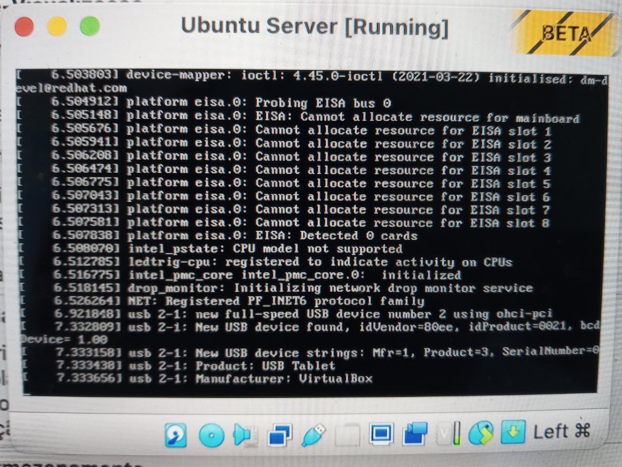Click the CPU virtualization indicator
Screen dimensions: 622x467
(449, 432)
